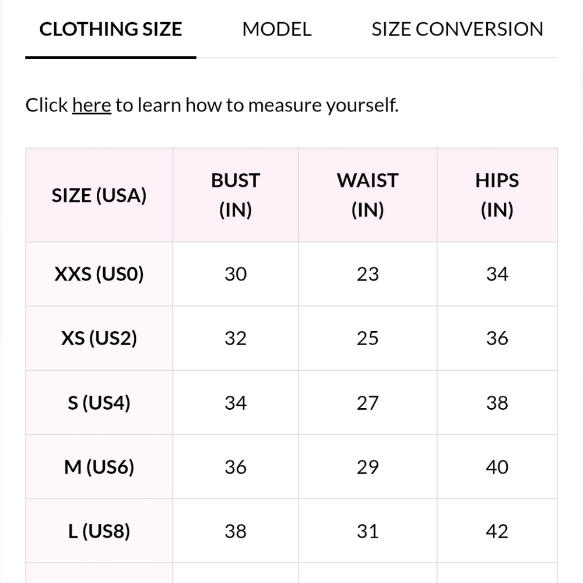Click the Waist (IN) column header

(367, 195)
